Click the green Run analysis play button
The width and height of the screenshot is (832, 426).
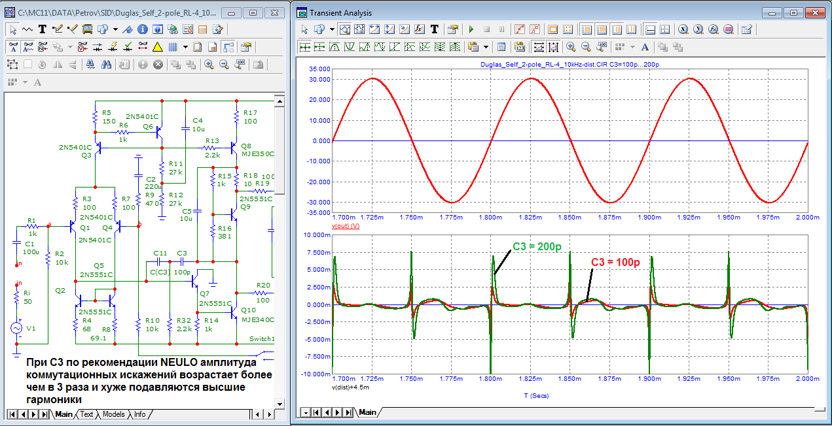pos(471,29)
